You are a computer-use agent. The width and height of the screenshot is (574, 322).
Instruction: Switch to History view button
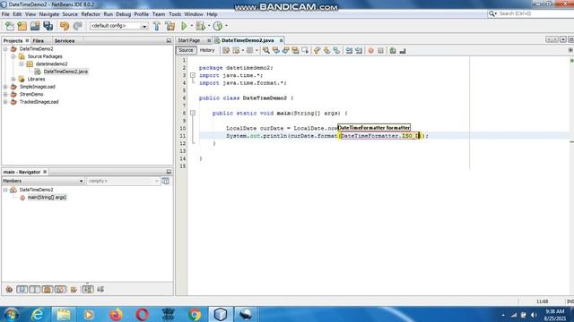coord(207,50)
